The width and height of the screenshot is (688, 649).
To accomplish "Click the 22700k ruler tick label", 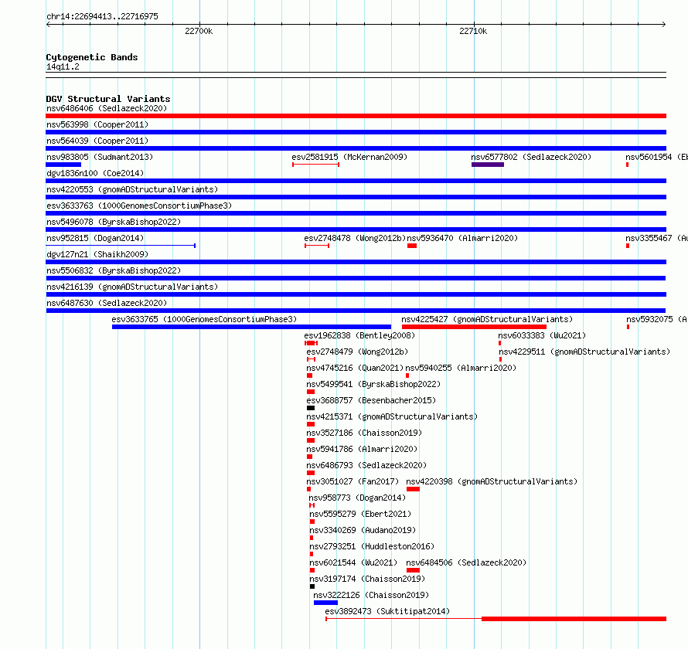I will [x=199, y=31].
